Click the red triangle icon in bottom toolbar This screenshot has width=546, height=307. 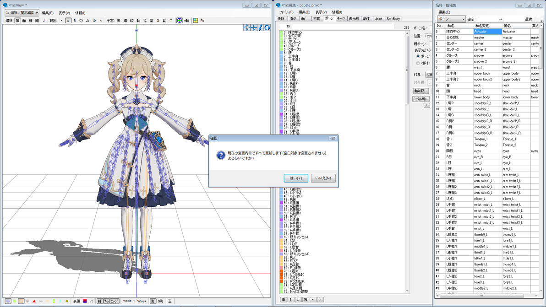(x=34, y=301)
